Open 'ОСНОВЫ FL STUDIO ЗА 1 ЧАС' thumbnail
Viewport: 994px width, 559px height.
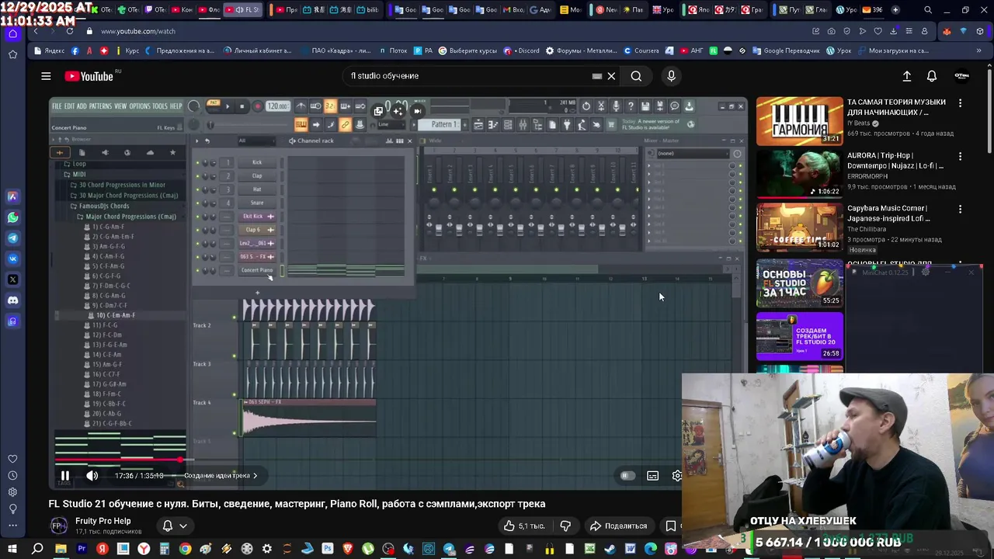click(799, 283)
